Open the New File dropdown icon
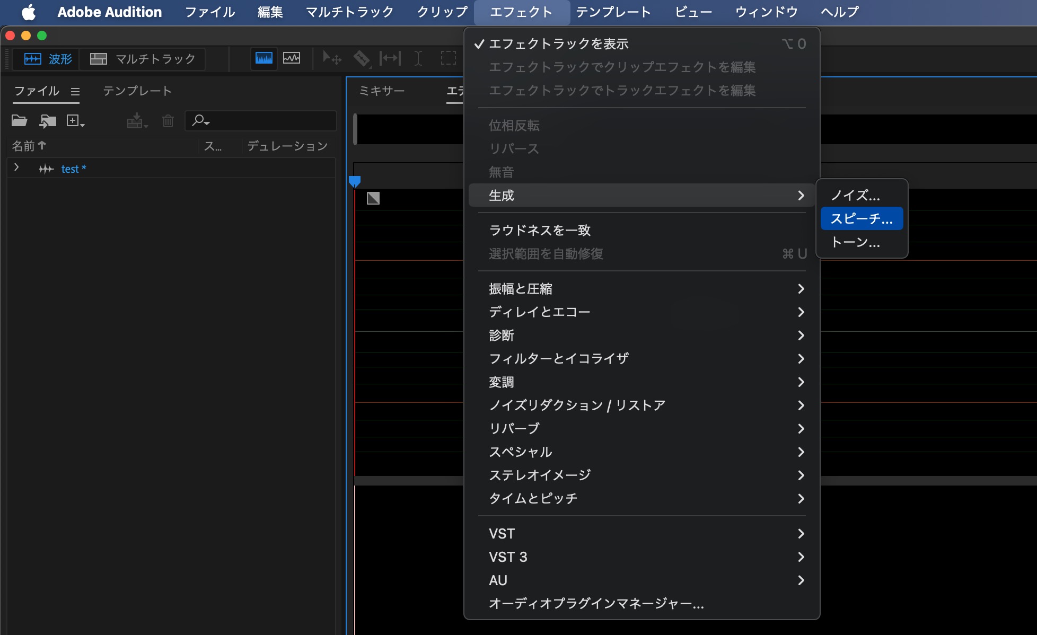 [x=75, y=121]
